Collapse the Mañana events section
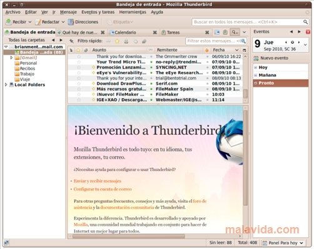314x249 pixels. point(255,75)
